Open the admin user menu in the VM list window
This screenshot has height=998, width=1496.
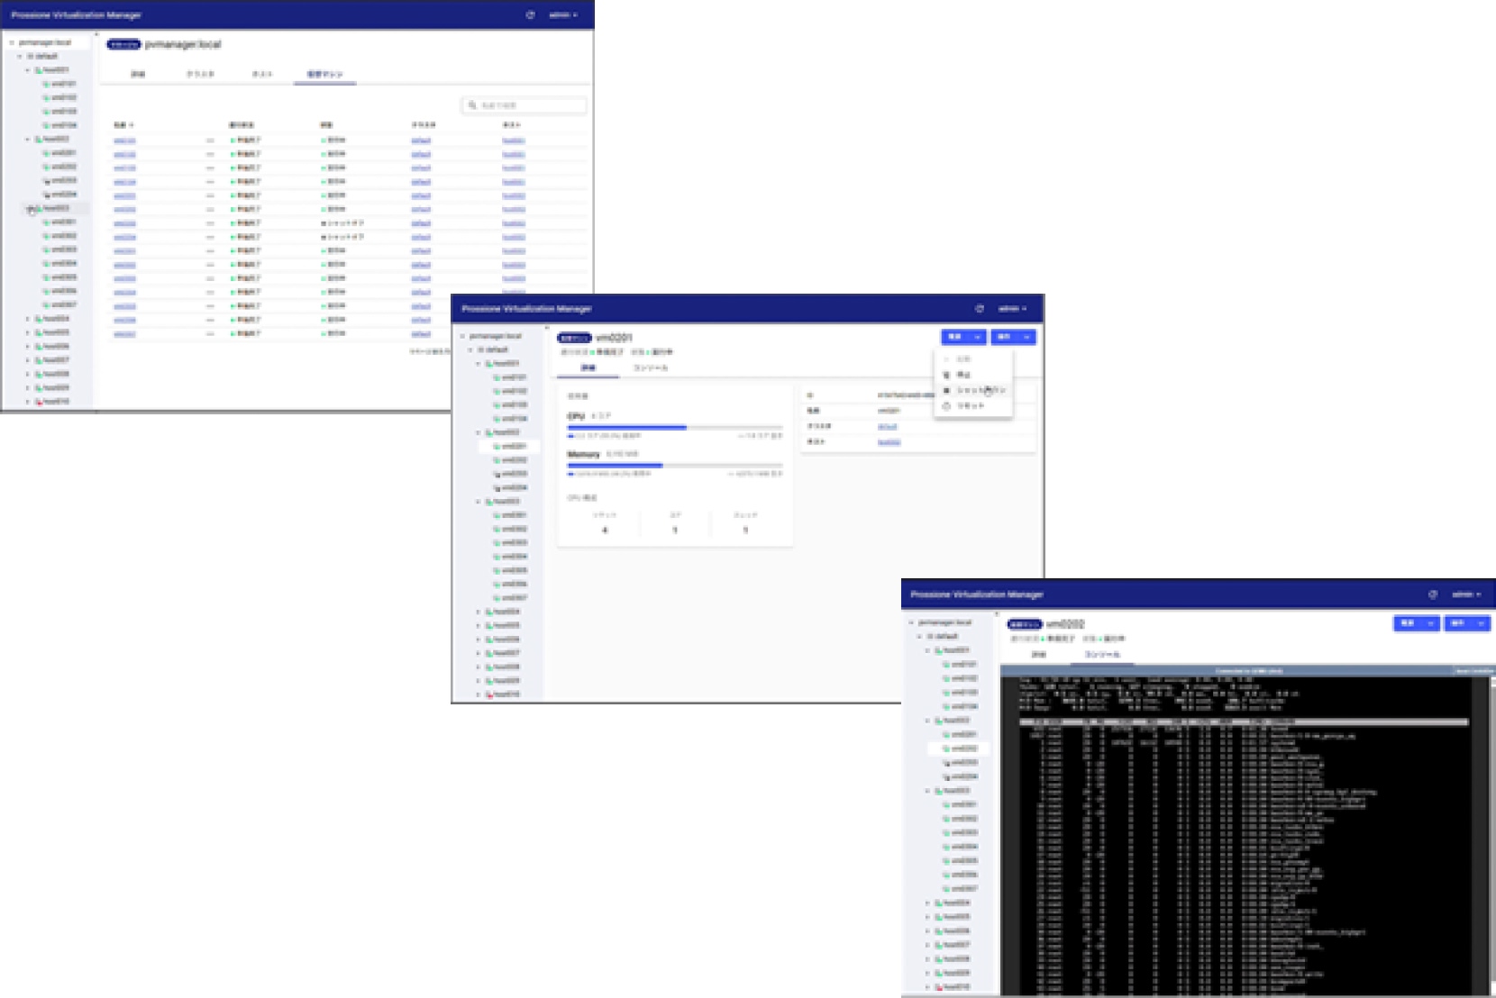click(563, 15)
